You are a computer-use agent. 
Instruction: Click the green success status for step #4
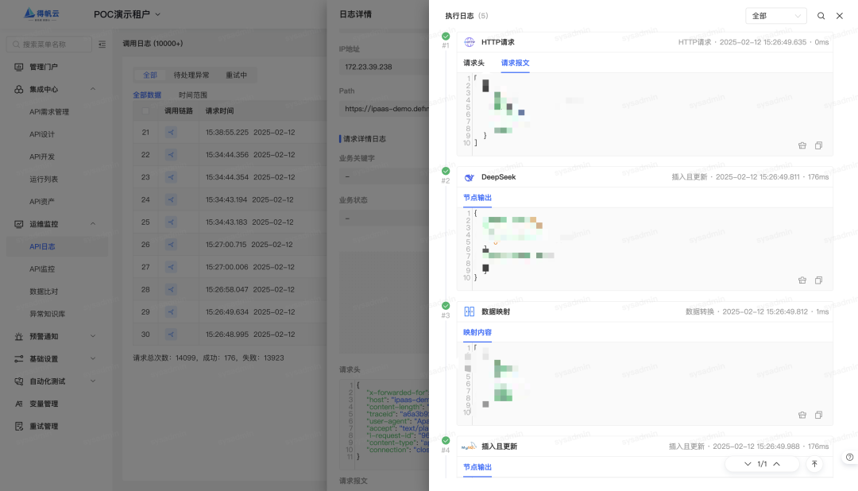pyautogui.click(x=446, y=440)
